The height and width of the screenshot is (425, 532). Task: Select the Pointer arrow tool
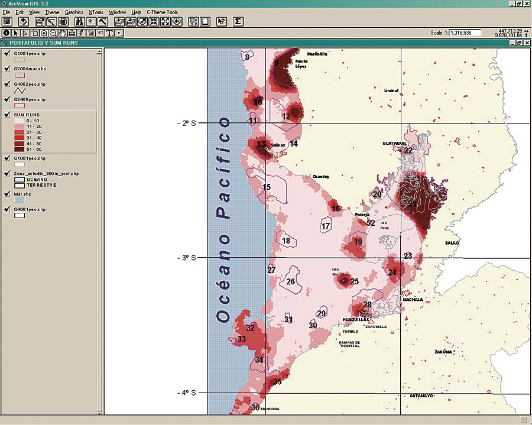15,33
